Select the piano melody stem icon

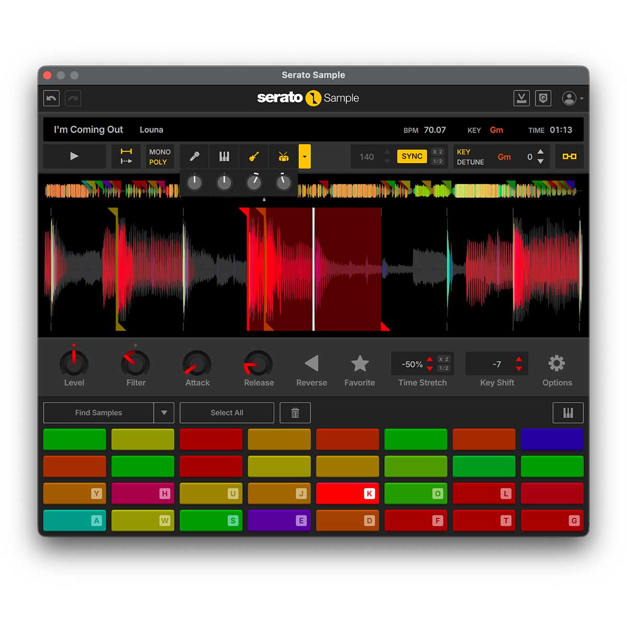point(224,156)
